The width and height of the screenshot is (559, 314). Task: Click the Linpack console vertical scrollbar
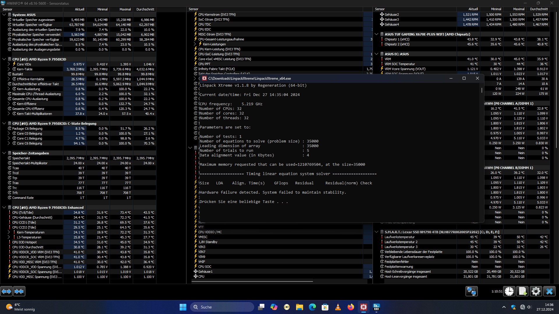click(x=482, y=90)
